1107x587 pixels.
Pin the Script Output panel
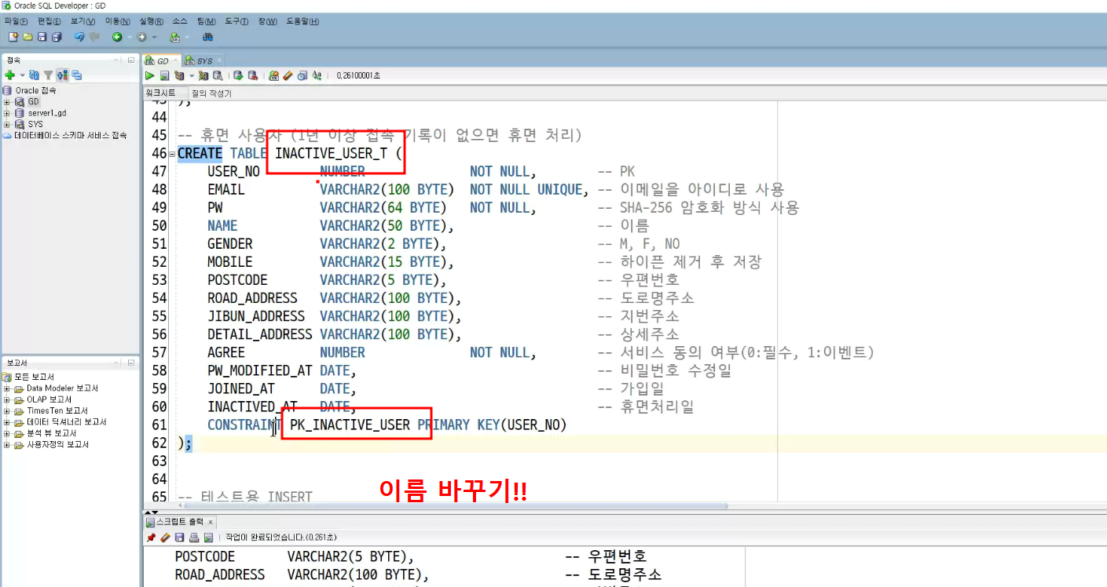point(151,538)
